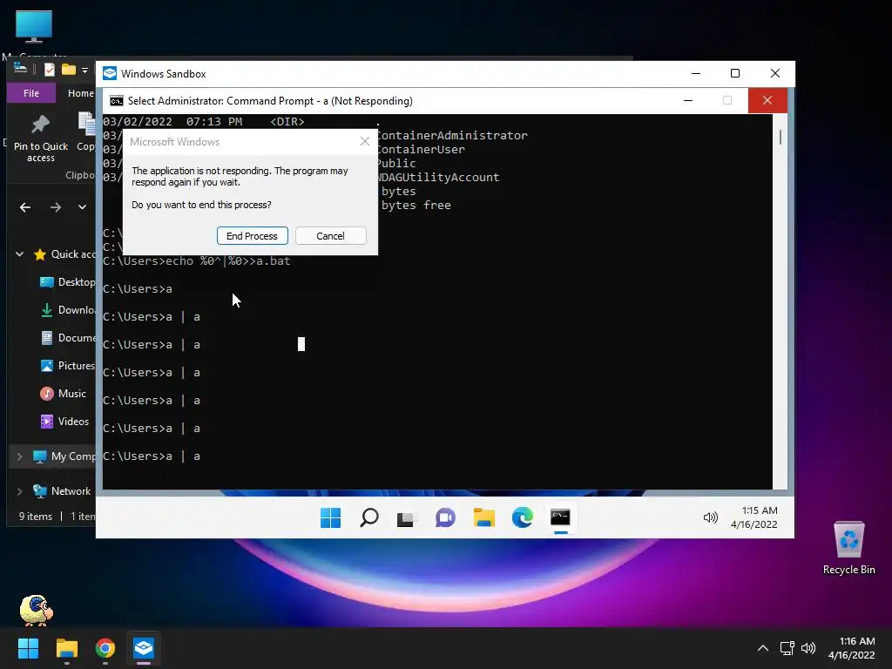The height and width of the screenshot is (669, 892).
Task: Open Home tab in File Explorer
Action: 81,93
